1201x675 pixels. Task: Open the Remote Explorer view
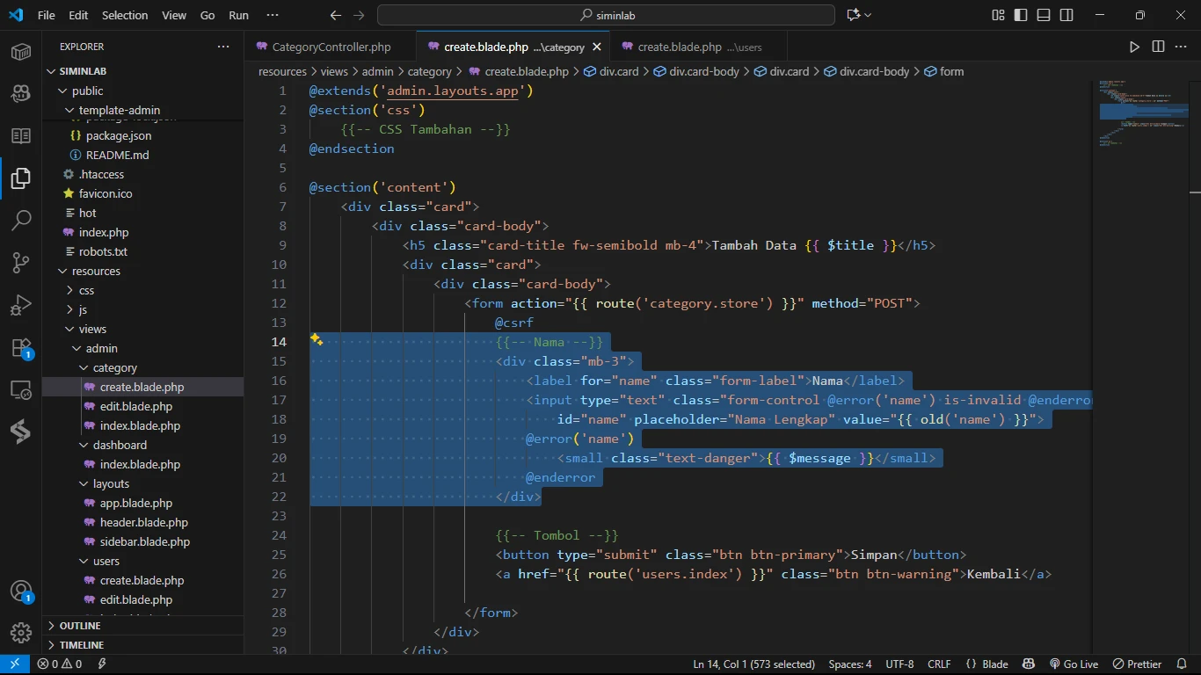21,389
